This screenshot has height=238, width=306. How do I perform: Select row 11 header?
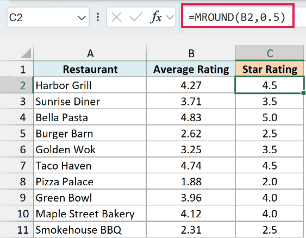(x=17, y=230)
